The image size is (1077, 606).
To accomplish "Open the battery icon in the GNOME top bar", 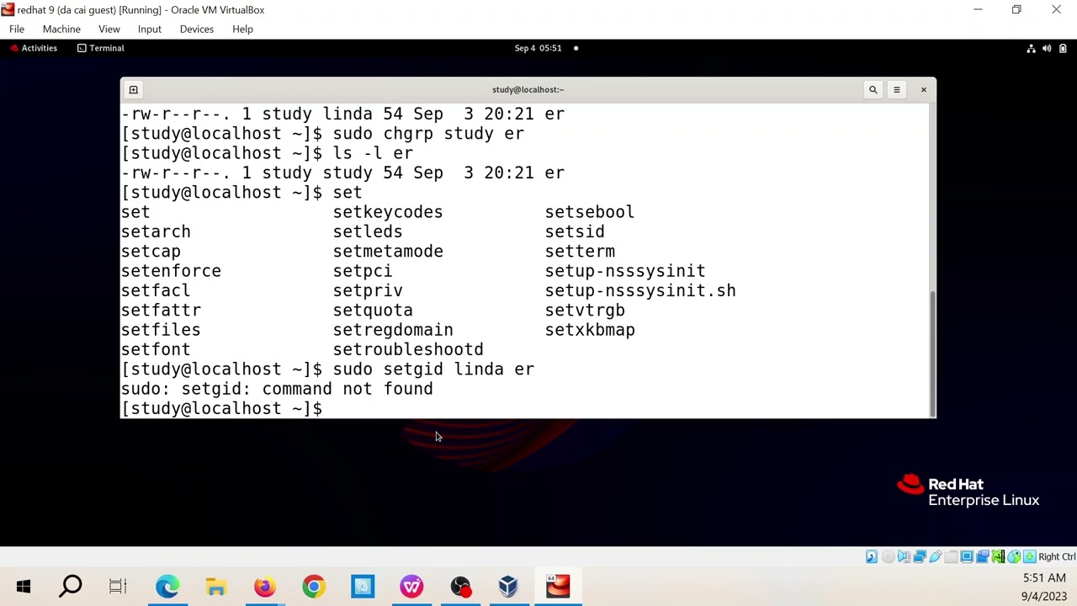I will 1063,48.
